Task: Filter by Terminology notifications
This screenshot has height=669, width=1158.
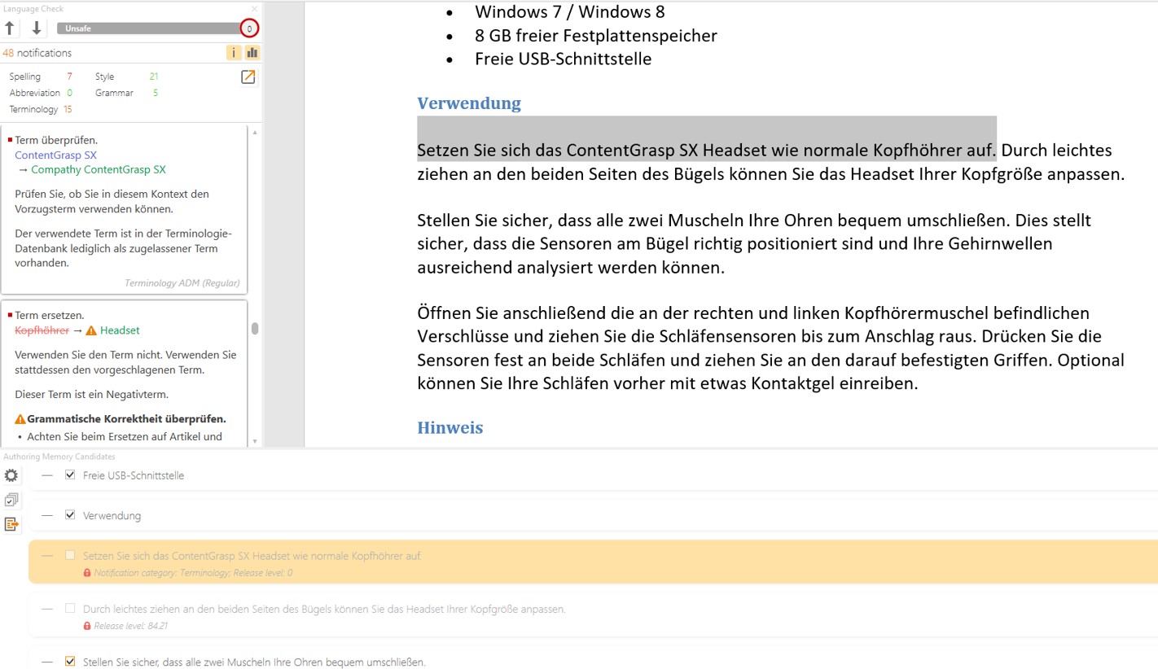Action: 33,109
